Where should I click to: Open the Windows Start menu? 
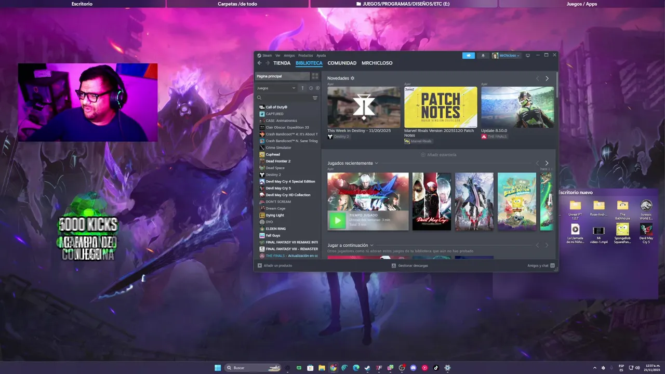pos(218,368)
